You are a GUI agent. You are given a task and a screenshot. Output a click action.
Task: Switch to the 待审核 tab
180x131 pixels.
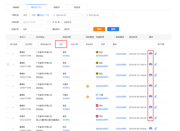click(x=16, y=7)
